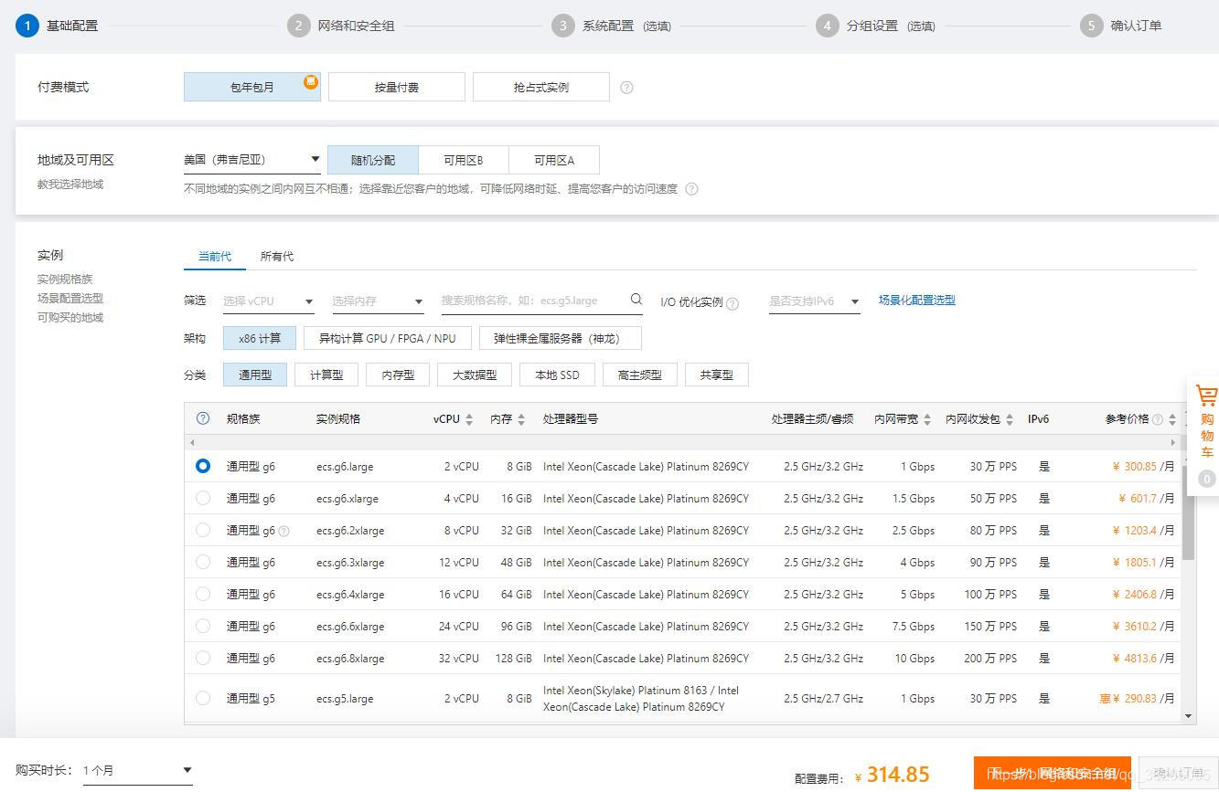Click the table horizontal scrollbar left arrow

pyautogui.click(x=192, y=442)
